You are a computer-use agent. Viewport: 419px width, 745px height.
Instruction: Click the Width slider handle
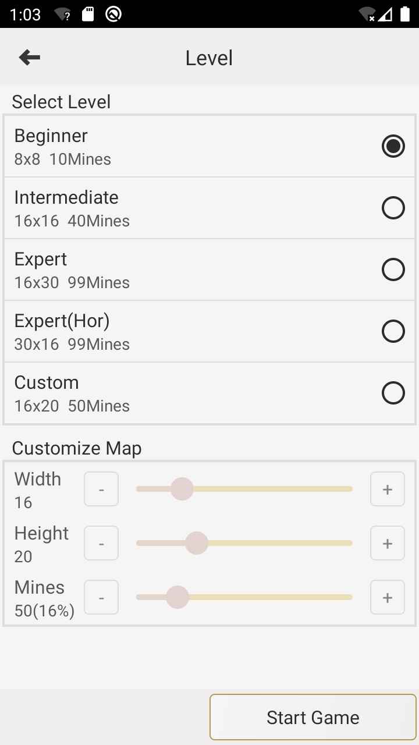tap(182, 489)
